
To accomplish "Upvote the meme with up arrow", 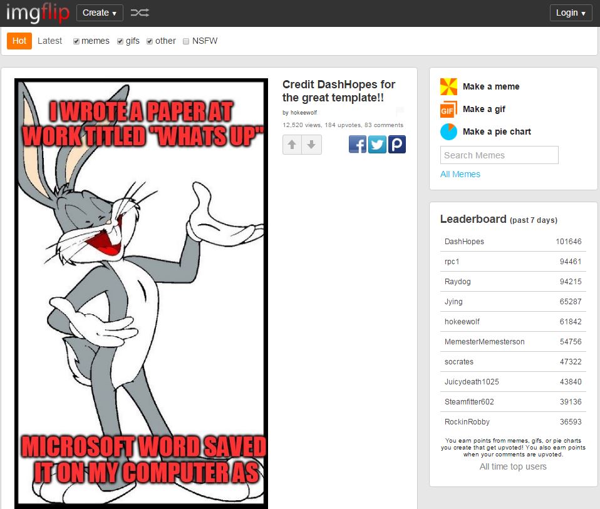I will (x=292, y=145).
